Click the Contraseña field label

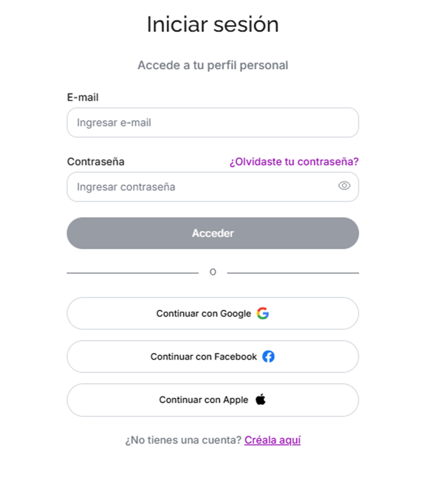tap(95, 161)
